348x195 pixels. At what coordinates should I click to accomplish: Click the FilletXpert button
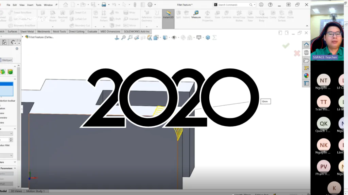(6, 60)
